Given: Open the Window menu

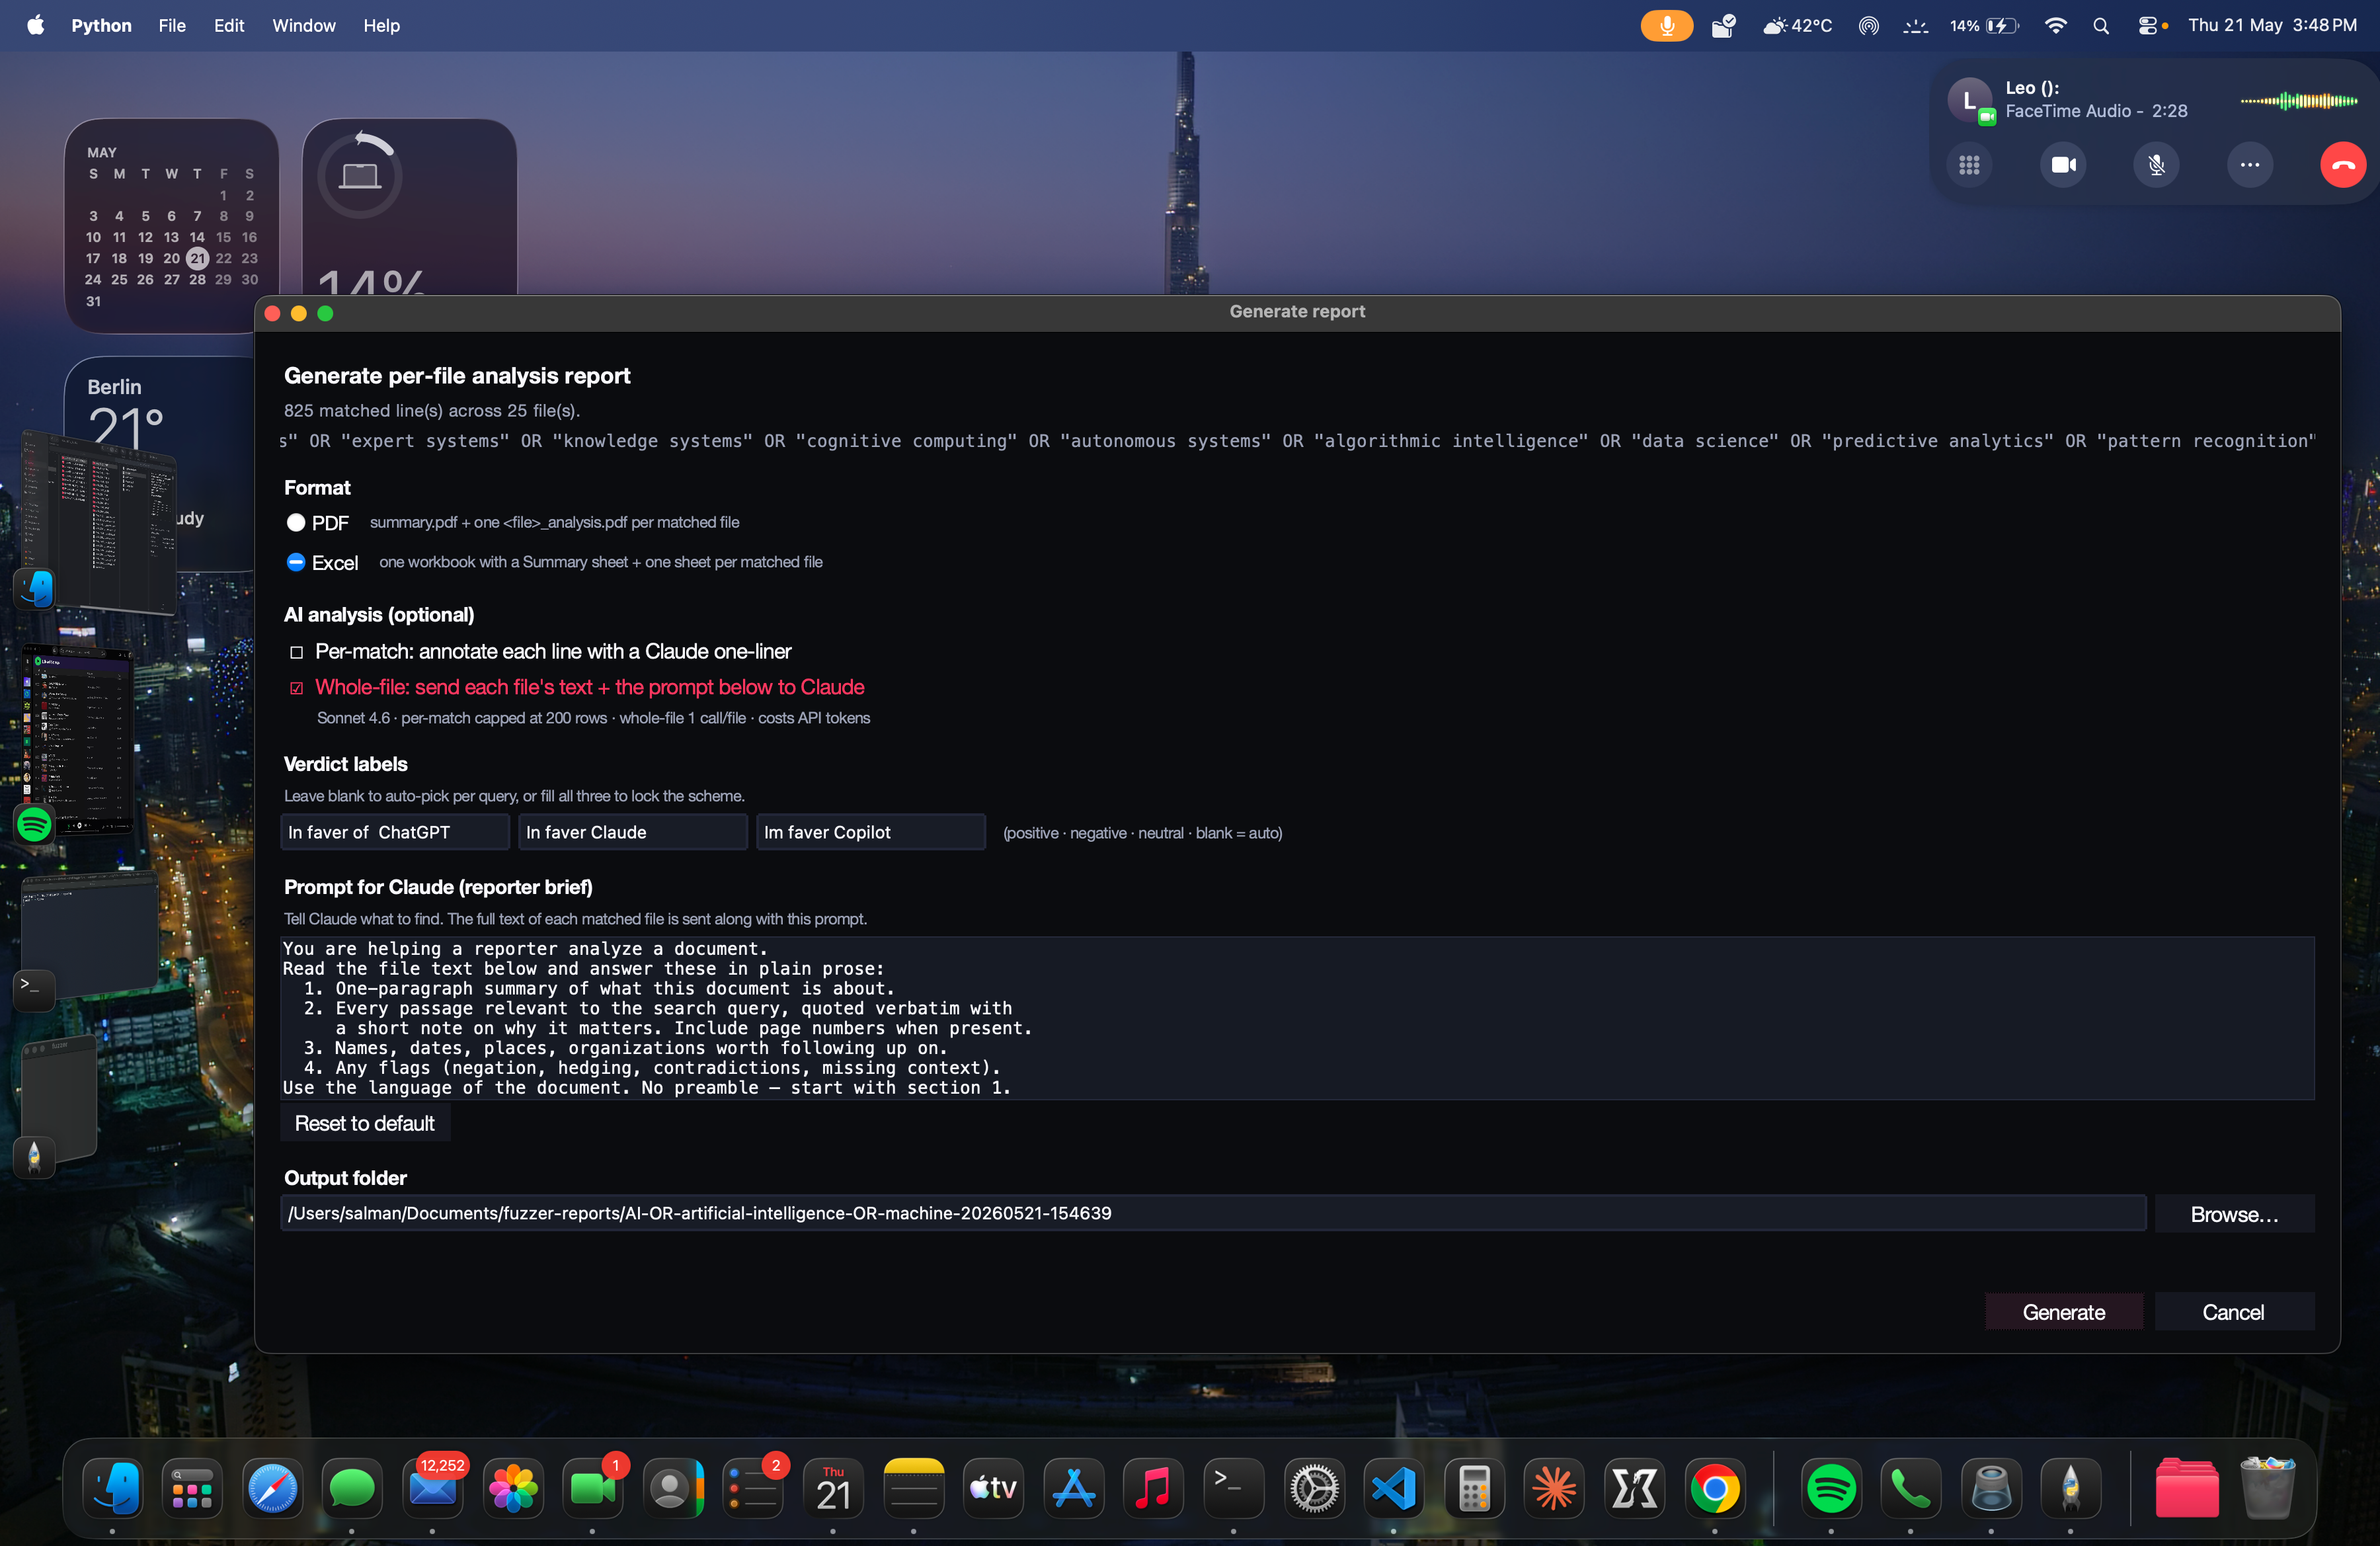Looking at the screenshot, I should (x=304, y=25).
